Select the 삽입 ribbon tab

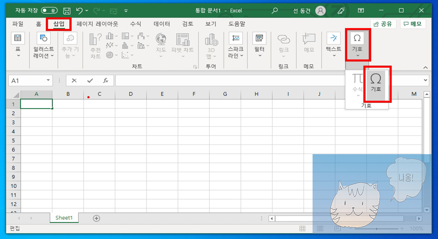[x=59, y=24]
